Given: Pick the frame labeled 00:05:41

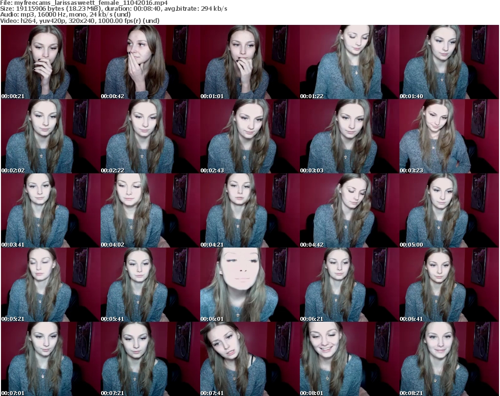Looking at the screenshot, I should tap(150, 285).
